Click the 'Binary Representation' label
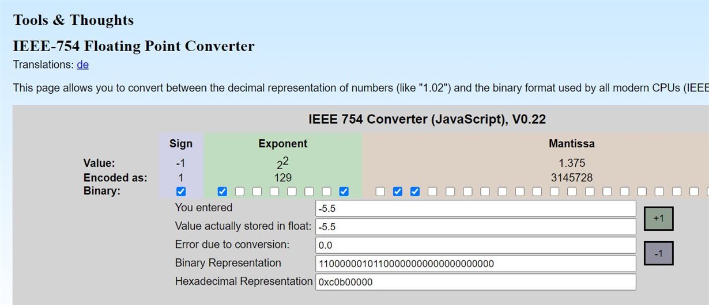 click(228, 263)
